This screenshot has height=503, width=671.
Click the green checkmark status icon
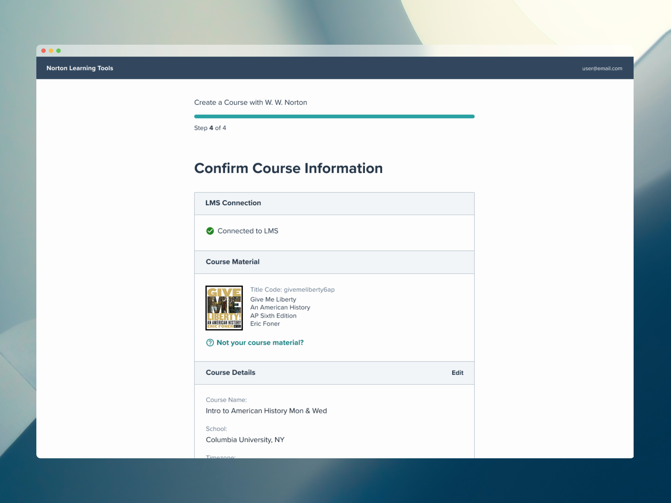(210, 231)
